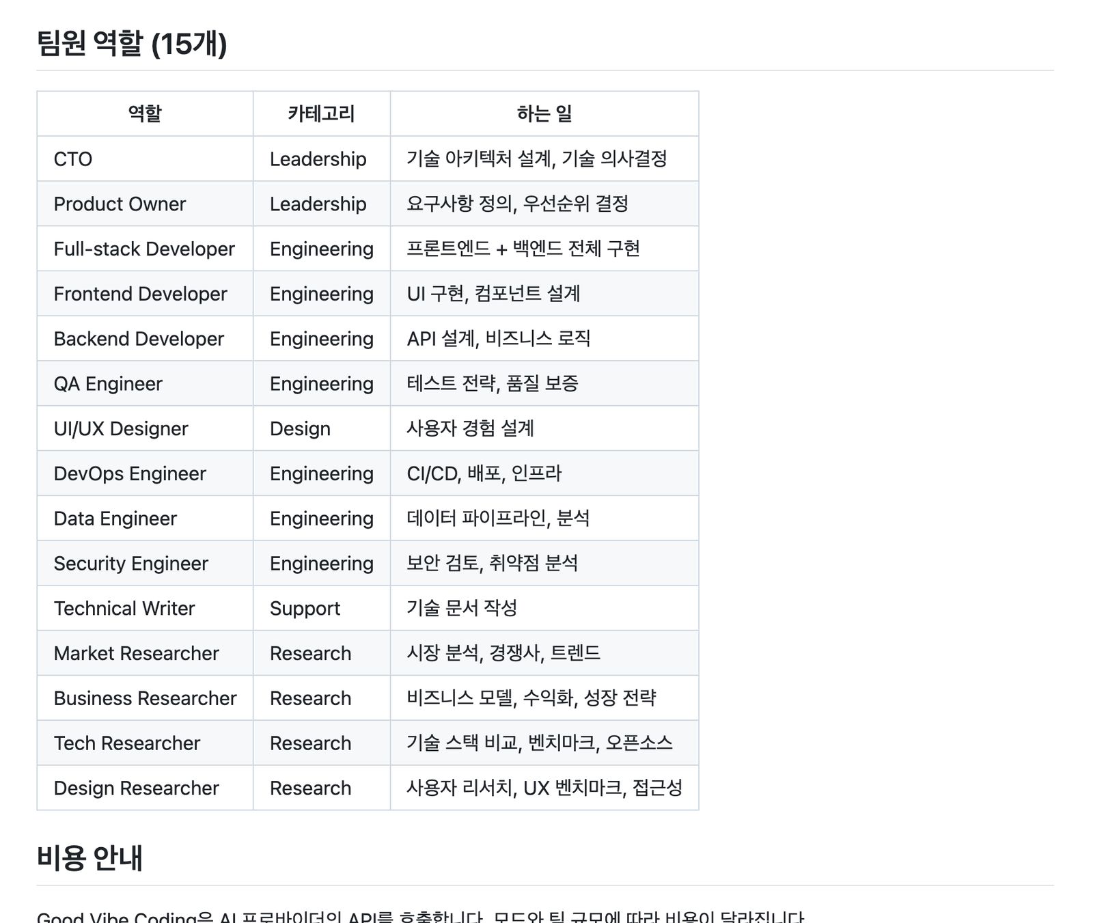Click the 시장 분석, 경쟁사, 트렌드 cell
This screenshot has height=923, width=1093.
544,653
